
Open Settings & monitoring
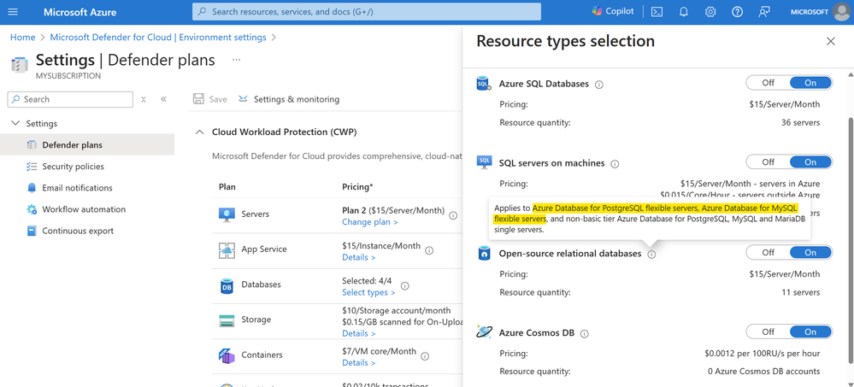pyautogui.click(x=289, y=99)
